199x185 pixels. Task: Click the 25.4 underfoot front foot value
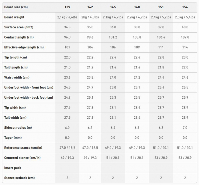[161, 88]
